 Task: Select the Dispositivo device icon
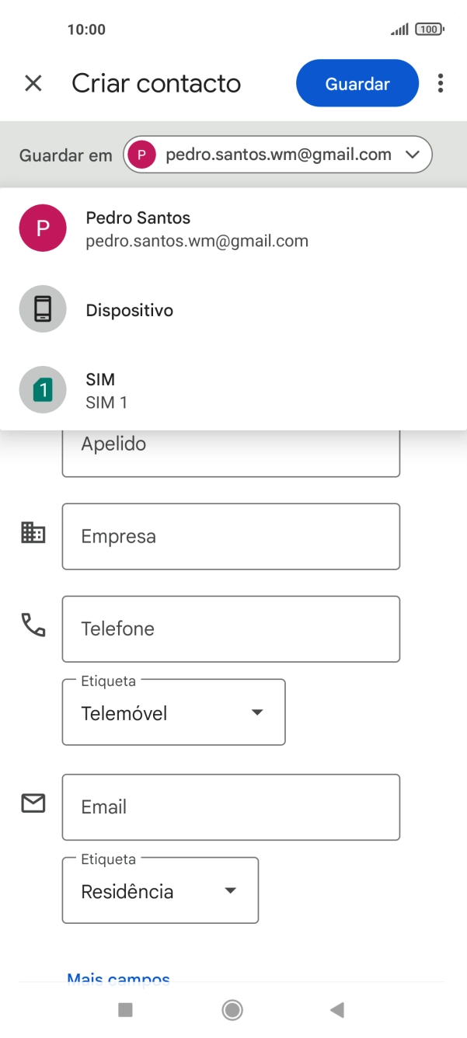click(43, 308)
